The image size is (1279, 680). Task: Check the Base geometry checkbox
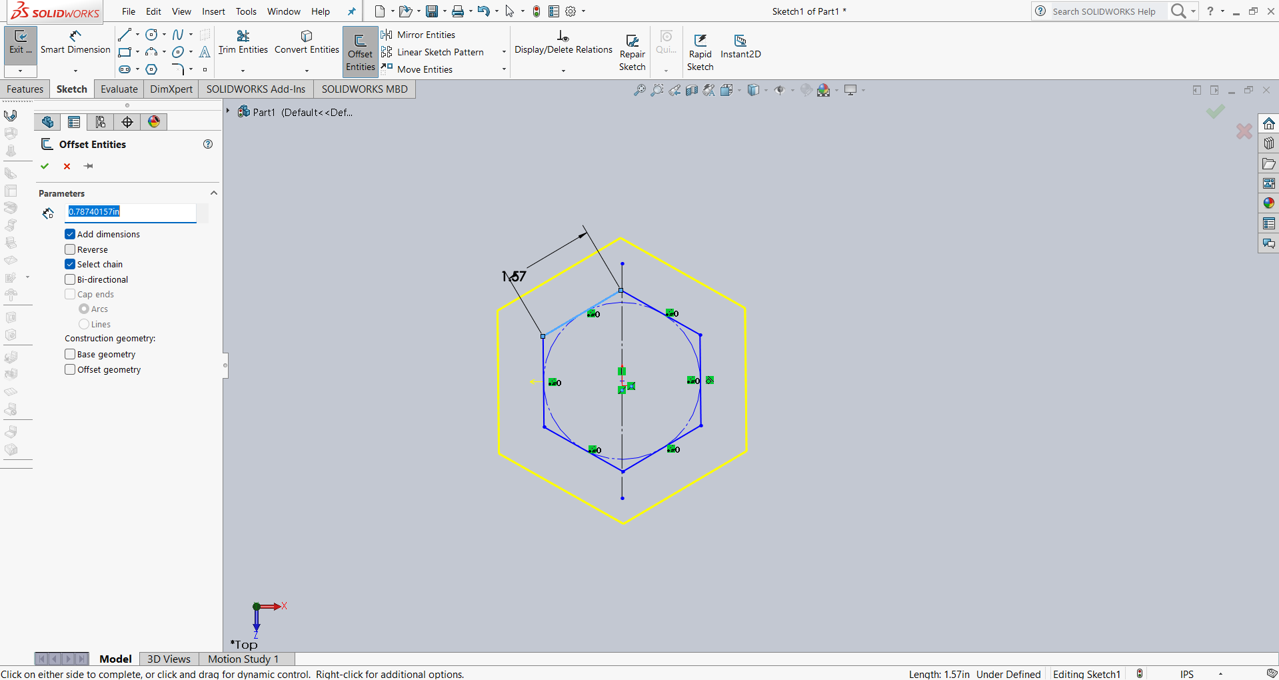tap(70, 354)
